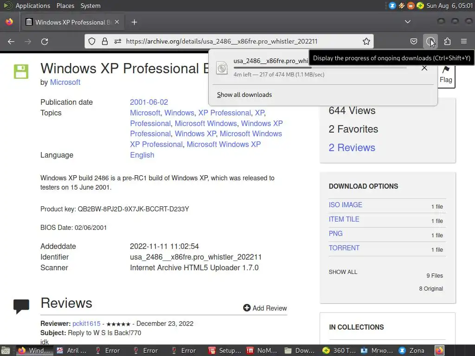Screen dimensions: 475x356
Task: Open the green 360 security tray icon
Action: point(420,6)
